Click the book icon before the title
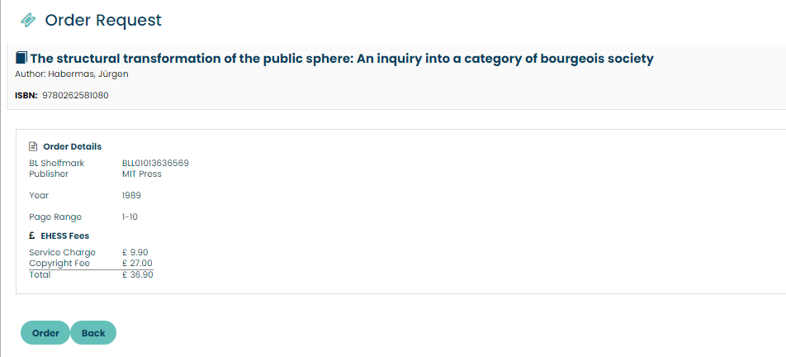Image resolution: width=786 pixels, height=357 pixels. tap(21, 59)
